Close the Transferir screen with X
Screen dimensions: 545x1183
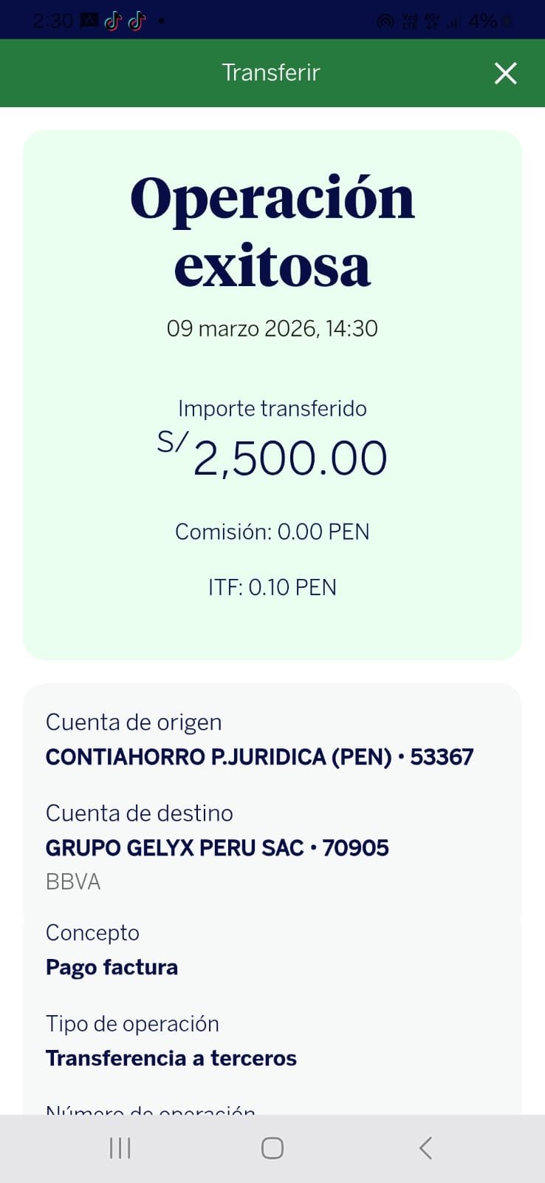point(505,73)
